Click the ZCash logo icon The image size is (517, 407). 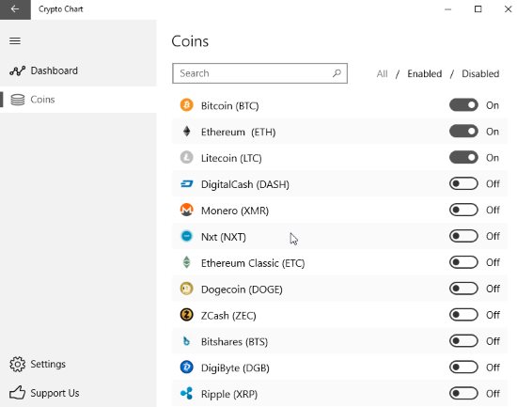(187, 315)
